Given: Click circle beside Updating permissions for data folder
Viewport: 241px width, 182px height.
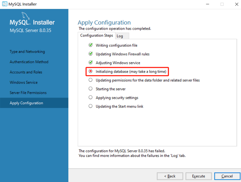Looking at the screenshot, I should click(x=90, y=80).
